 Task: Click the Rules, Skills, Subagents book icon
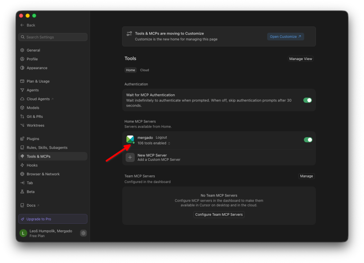click(22, 147)
